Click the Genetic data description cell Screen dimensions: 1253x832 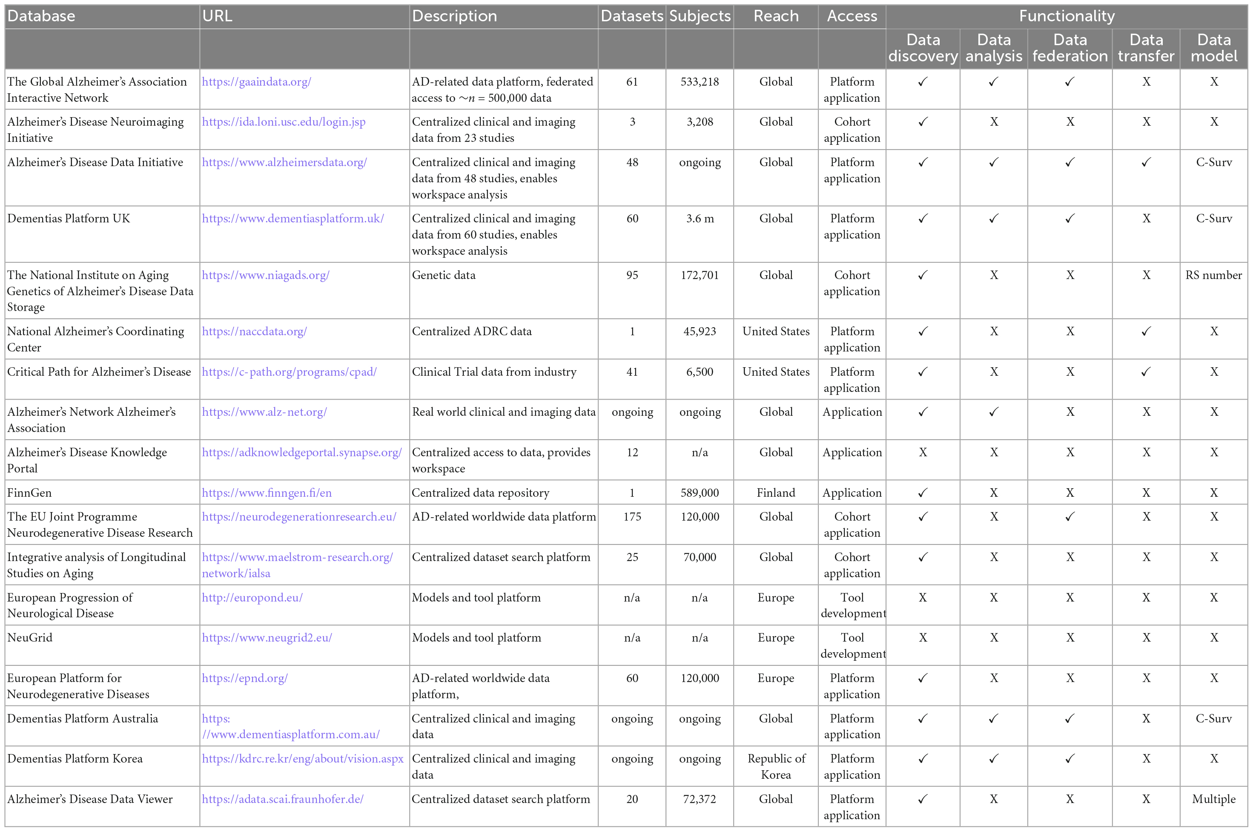point(444,275)
